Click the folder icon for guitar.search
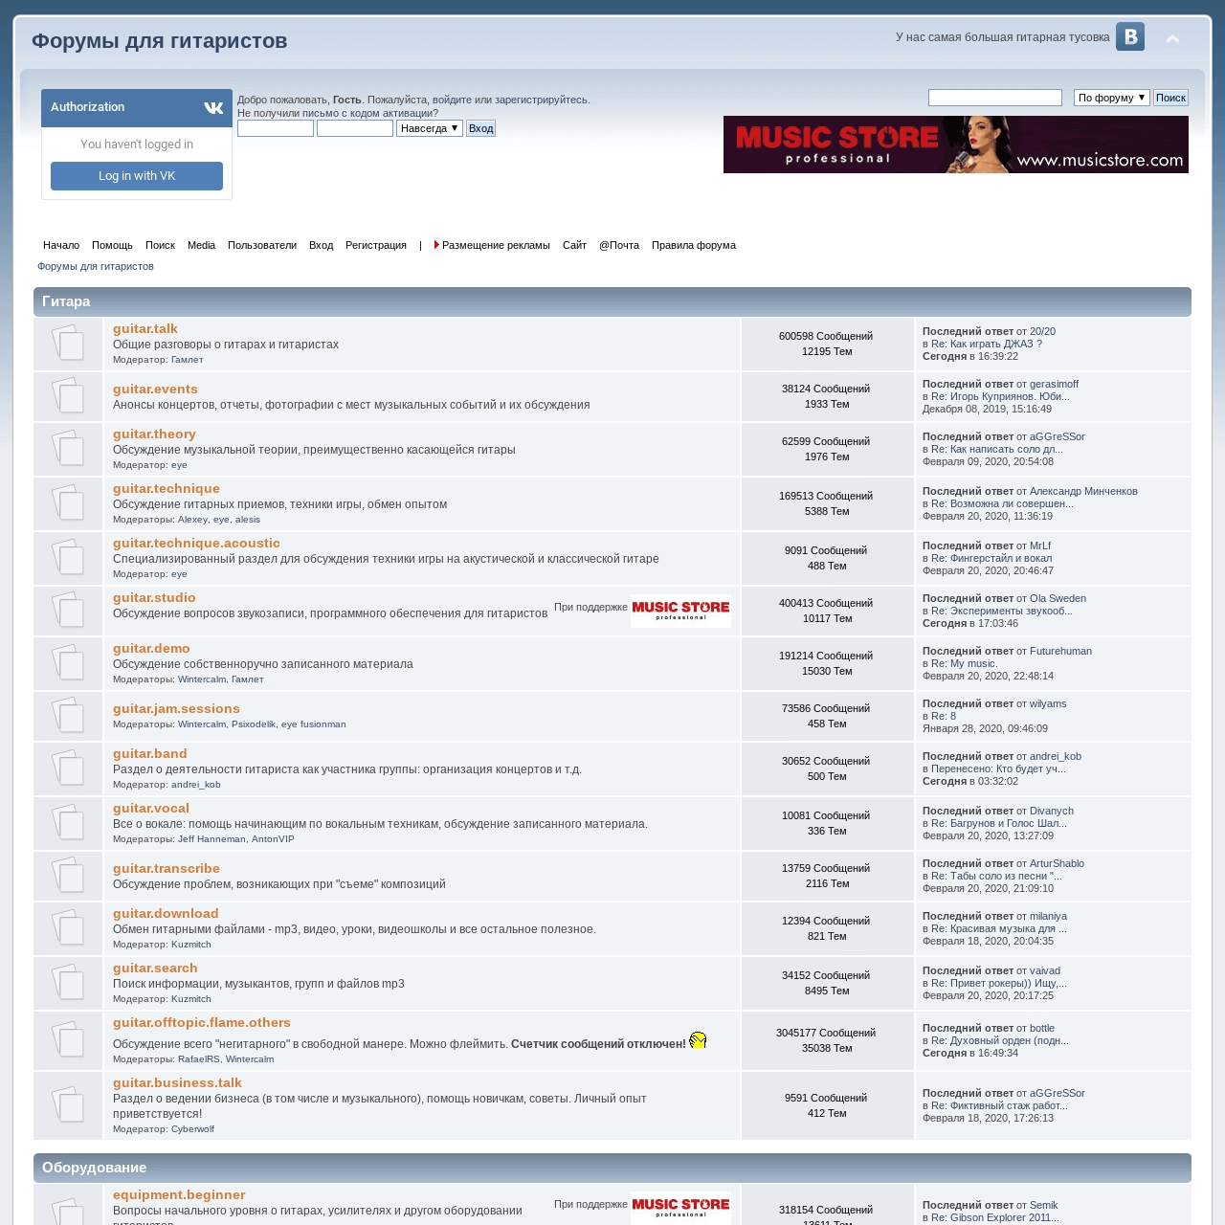 (x=68, y=983)
